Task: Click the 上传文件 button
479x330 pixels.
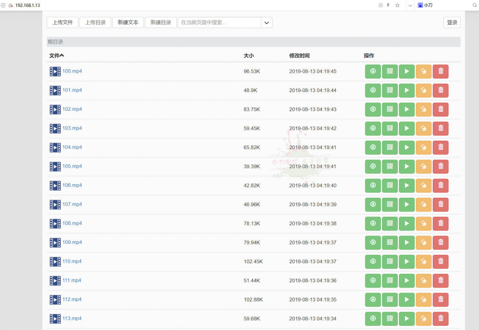Action: (62, 22)
